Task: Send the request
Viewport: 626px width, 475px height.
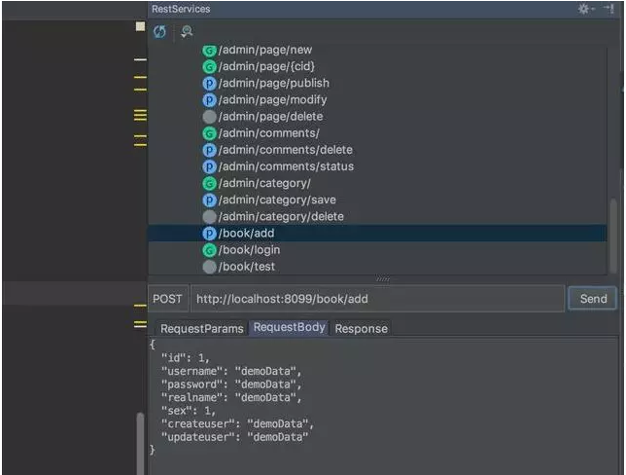Action: click(593, 299)
